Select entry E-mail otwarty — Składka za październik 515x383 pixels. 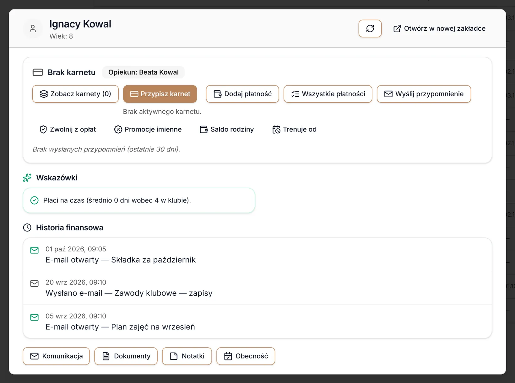[257, 254]
